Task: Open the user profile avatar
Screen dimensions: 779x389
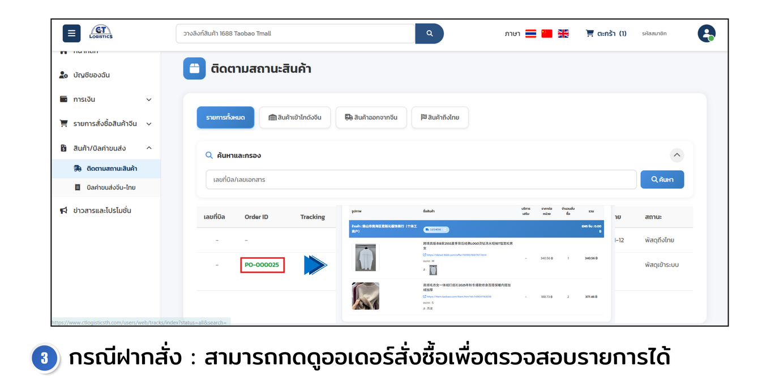Action: pos(706,33)
